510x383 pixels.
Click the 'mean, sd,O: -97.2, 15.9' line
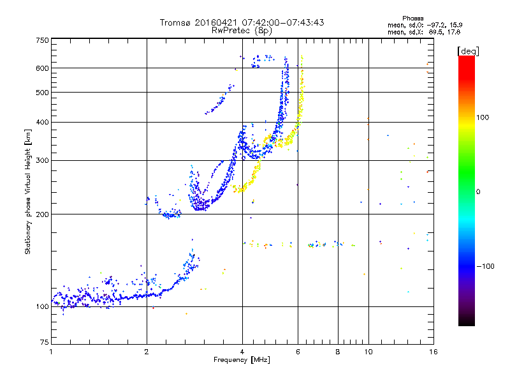[x=425, y=25]
